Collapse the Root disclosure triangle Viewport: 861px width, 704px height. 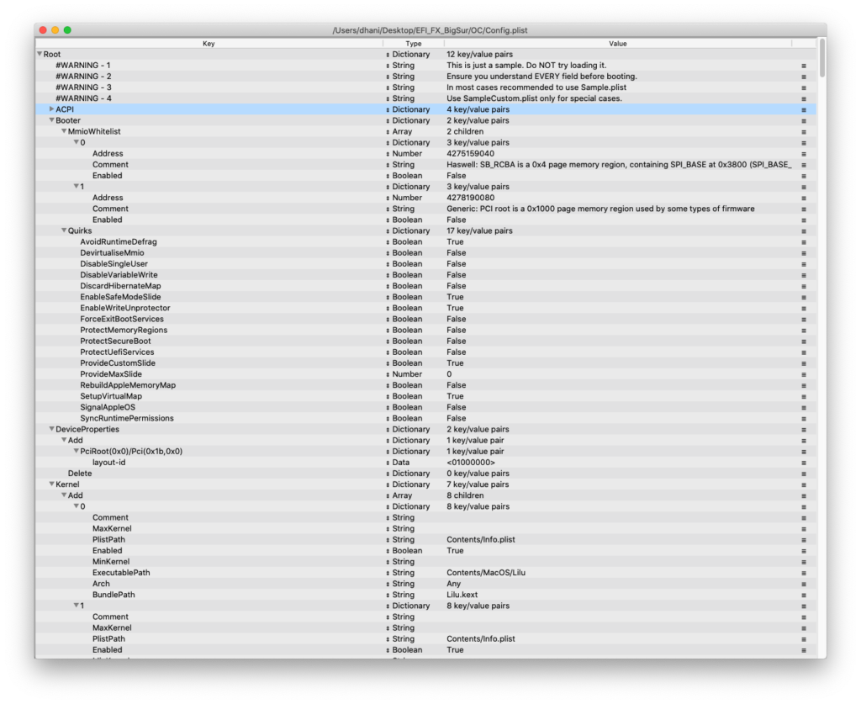click(x=40, y=55)
